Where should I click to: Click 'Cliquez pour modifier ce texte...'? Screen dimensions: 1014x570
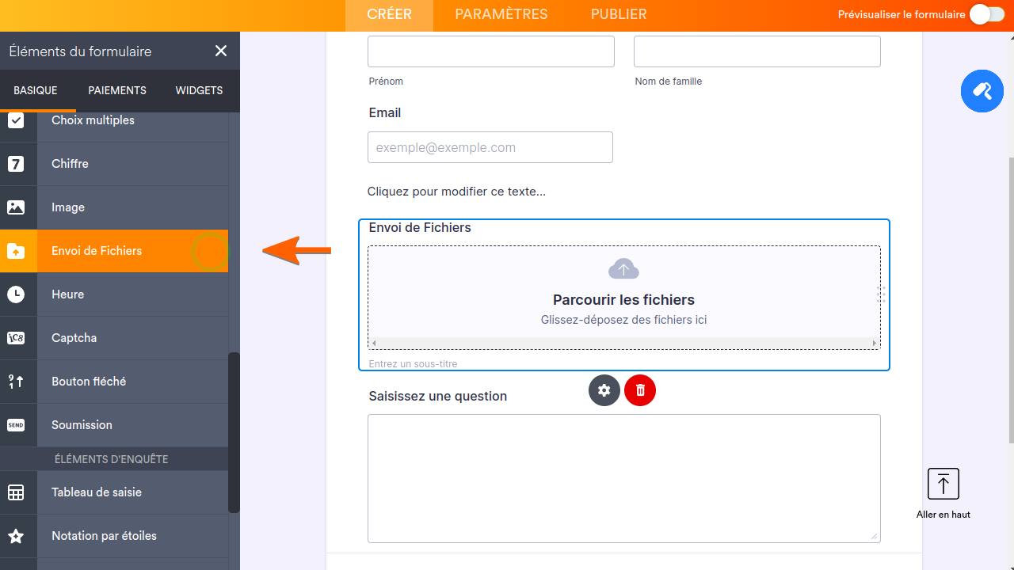(456, 192)
